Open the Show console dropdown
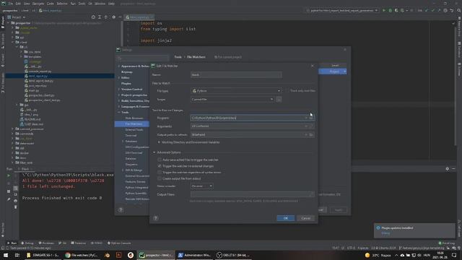The width and height of the screenshot is (462, 260). click(x=201, y=186)
